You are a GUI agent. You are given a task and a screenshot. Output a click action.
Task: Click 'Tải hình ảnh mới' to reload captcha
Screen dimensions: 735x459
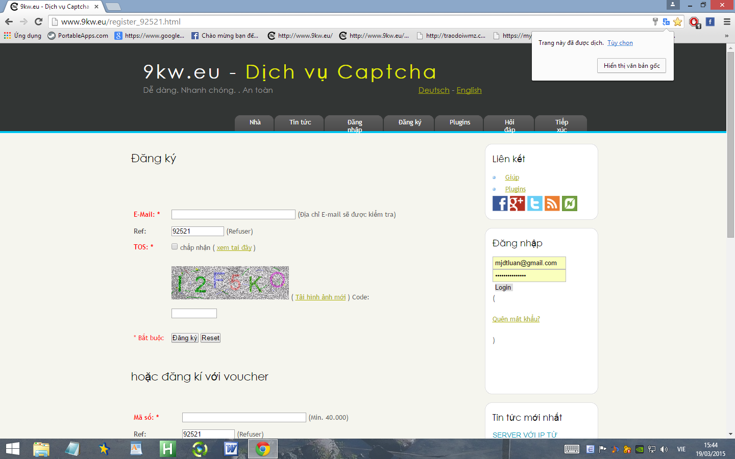(321, 297)
